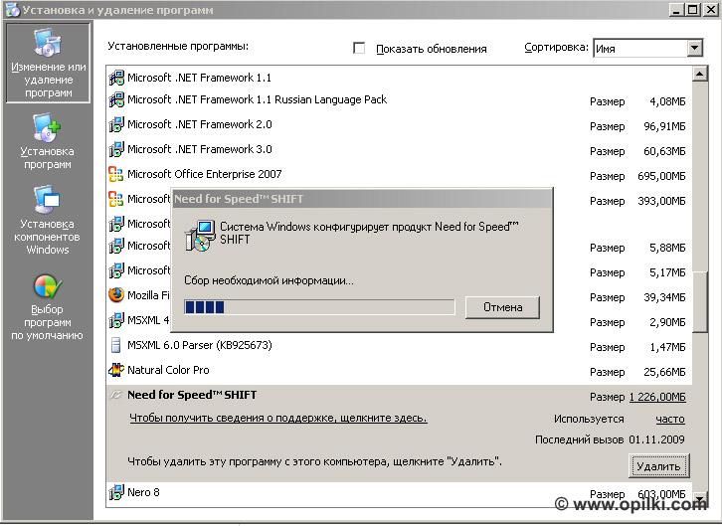Click the MSXML 6.0 Parser icon

pos(116,345)
